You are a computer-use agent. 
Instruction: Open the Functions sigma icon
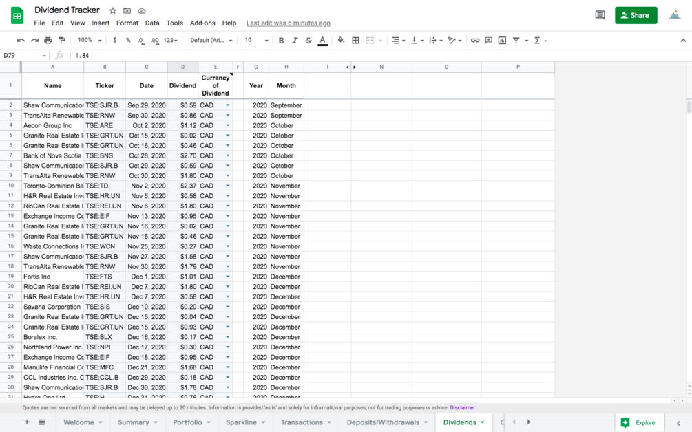coord(537,40)
